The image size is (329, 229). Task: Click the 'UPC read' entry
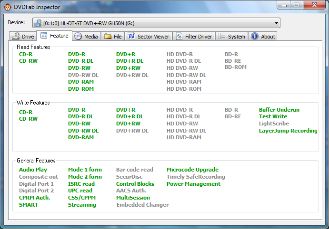coord(80,191)
